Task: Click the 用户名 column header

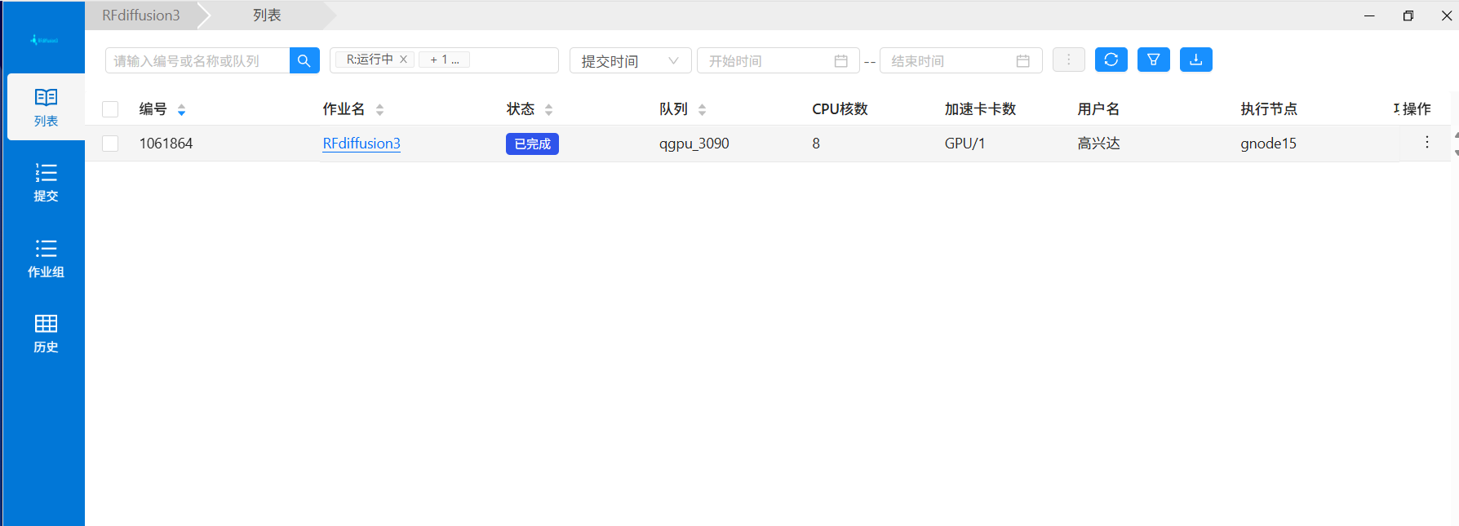Action: pyautogui.click(x=1098, y=109)
